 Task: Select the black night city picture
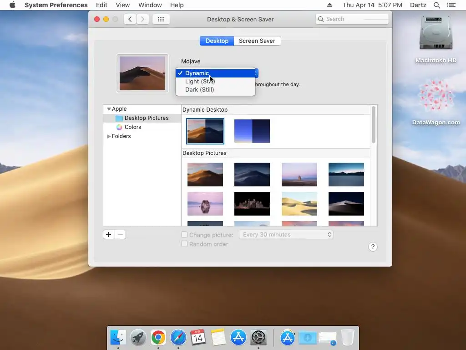pyautogui.click(x=252, y=204)
